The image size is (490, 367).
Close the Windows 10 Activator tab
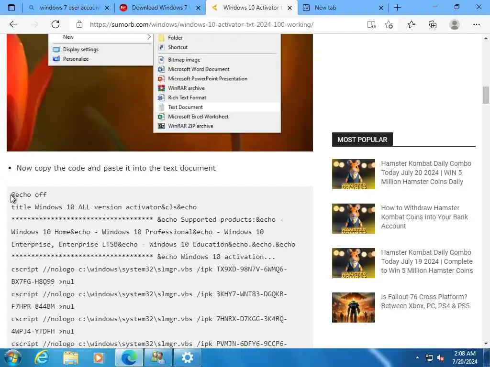(290, 8)
